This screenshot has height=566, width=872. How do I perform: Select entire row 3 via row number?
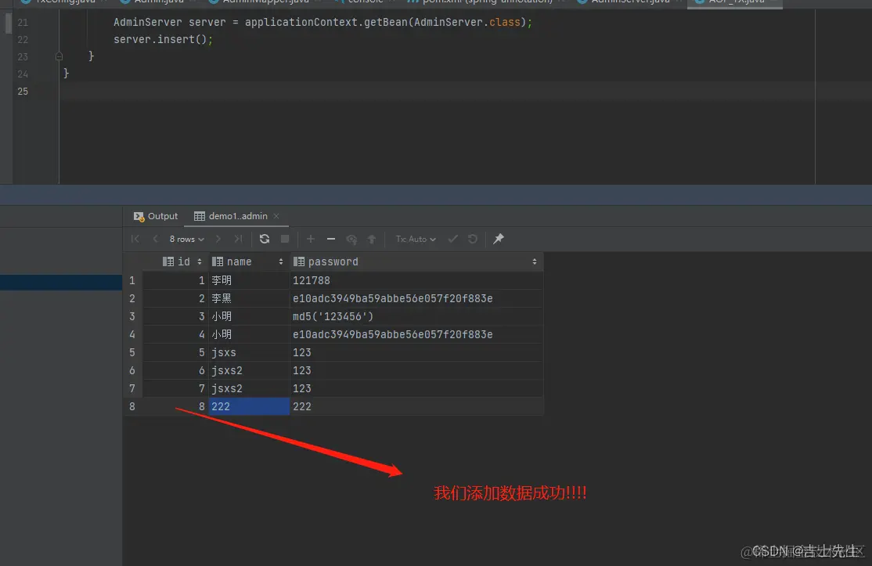(x=132, y=316)
